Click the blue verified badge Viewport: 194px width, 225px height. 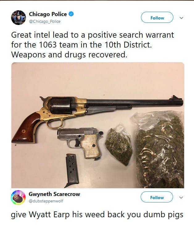71,14
